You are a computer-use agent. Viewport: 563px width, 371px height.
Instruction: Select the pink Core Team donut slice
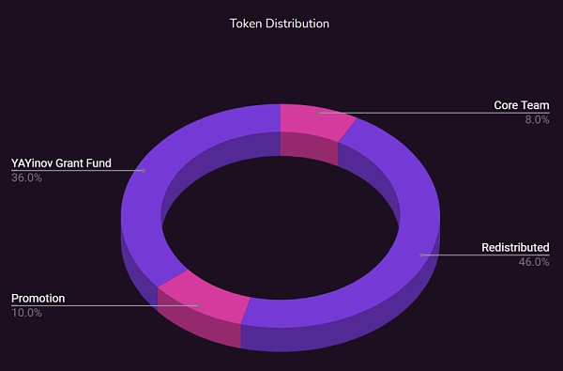[312, 121]
